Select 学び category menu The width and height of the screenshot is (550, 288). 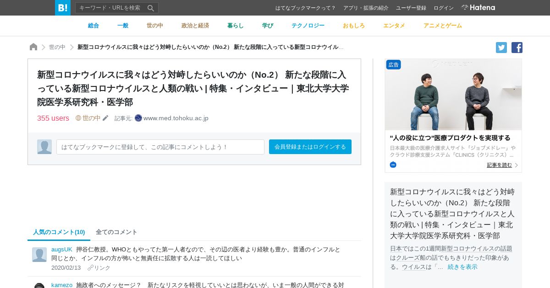pos(268,26)
